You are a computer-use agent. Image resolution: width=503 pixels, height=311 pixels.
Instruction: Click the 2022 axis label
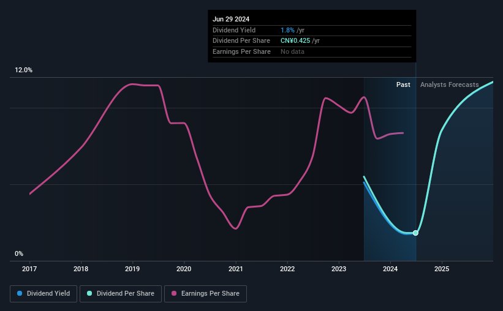tap(287, 269)
